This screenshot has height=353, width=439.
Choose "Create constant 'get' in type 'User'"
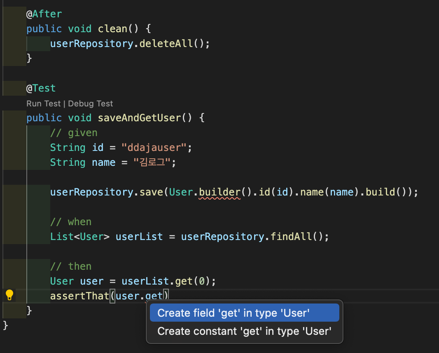click(x=245, y=331)
